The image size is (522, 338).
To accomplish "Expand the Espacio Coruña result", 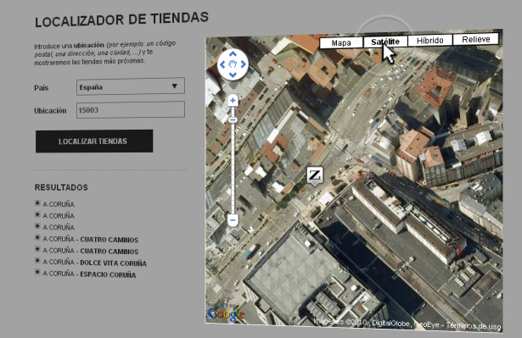I will pyautogui.click(x=37, y=272).
